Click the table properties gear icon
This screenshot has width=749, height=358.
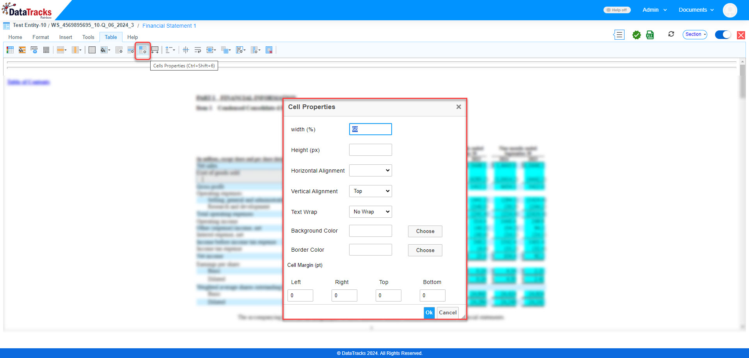119,50
